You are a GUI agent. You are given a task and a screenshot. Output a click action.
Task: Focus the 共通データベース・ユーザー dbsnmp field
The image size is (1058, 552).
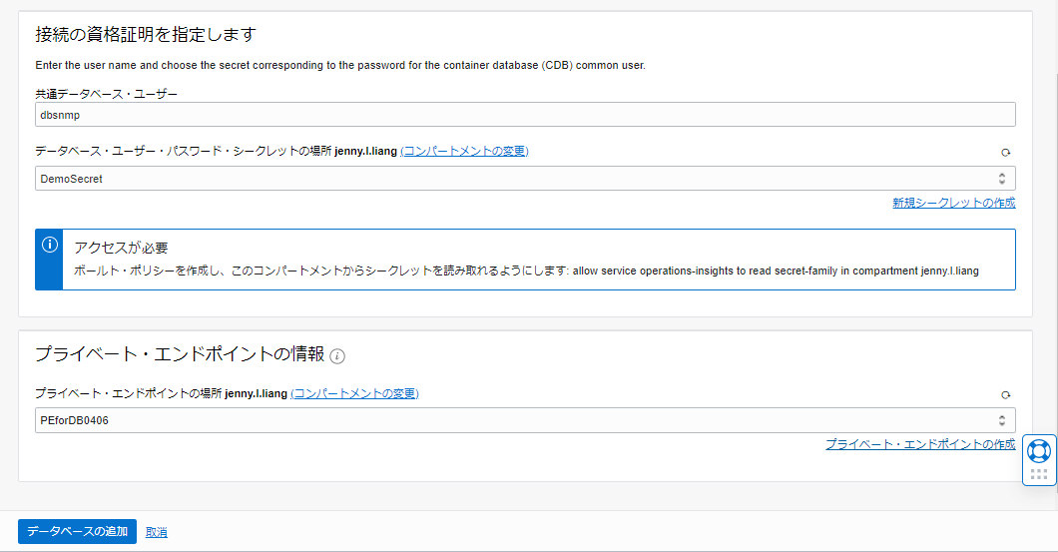tap(525, 115)
